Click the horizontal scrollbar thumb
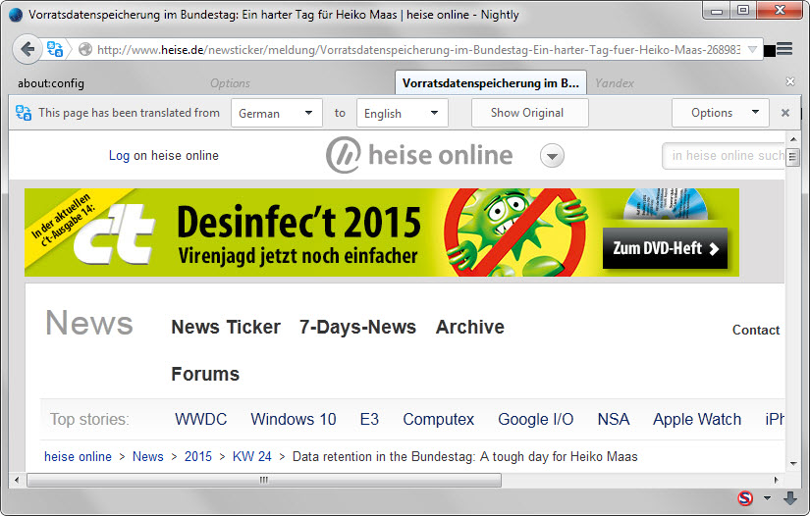Viewport: 810px width, 516px height. [264, 481]
